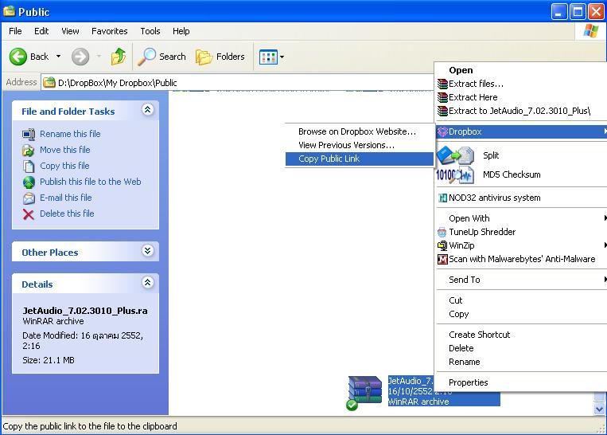
Task: Choose Copy Public Link
Action: click(360, 159)
